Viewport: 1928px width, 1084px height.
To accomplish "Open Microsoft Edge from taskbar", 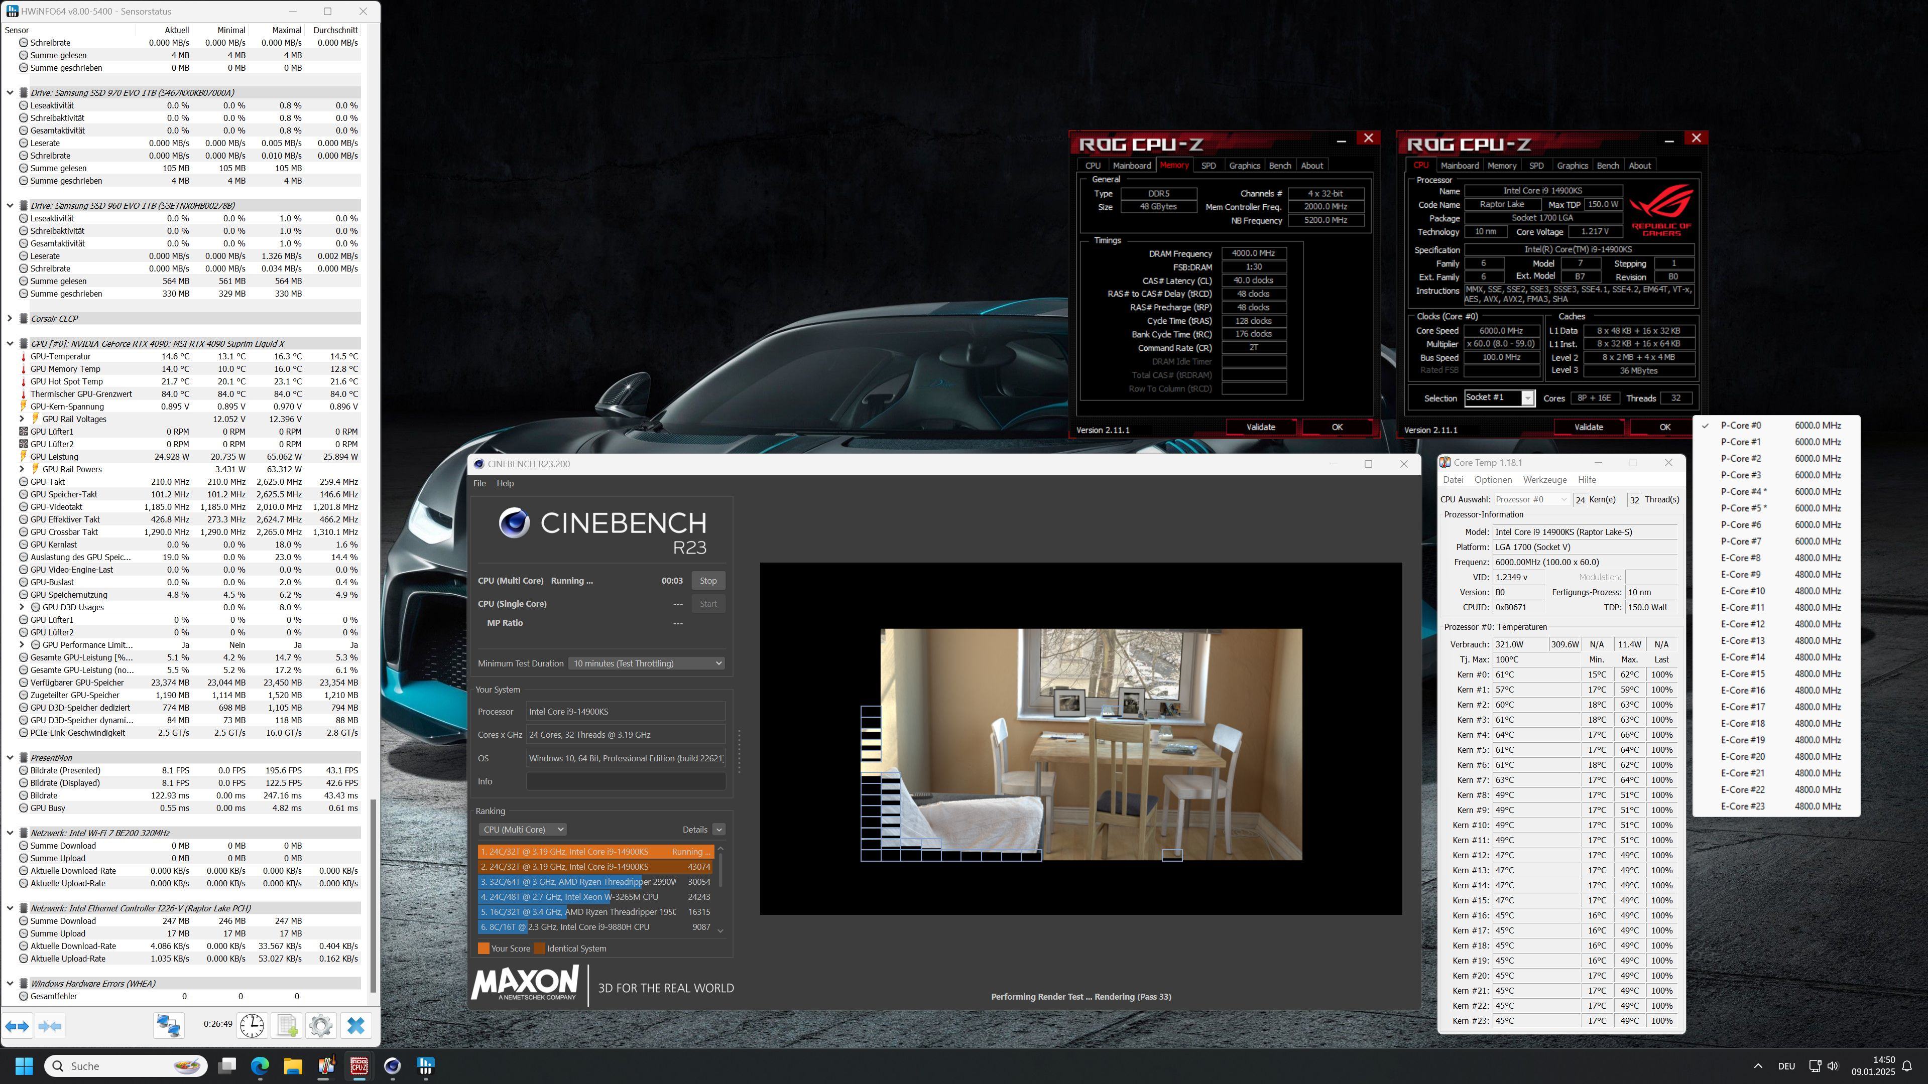I will pos(260,1065).
